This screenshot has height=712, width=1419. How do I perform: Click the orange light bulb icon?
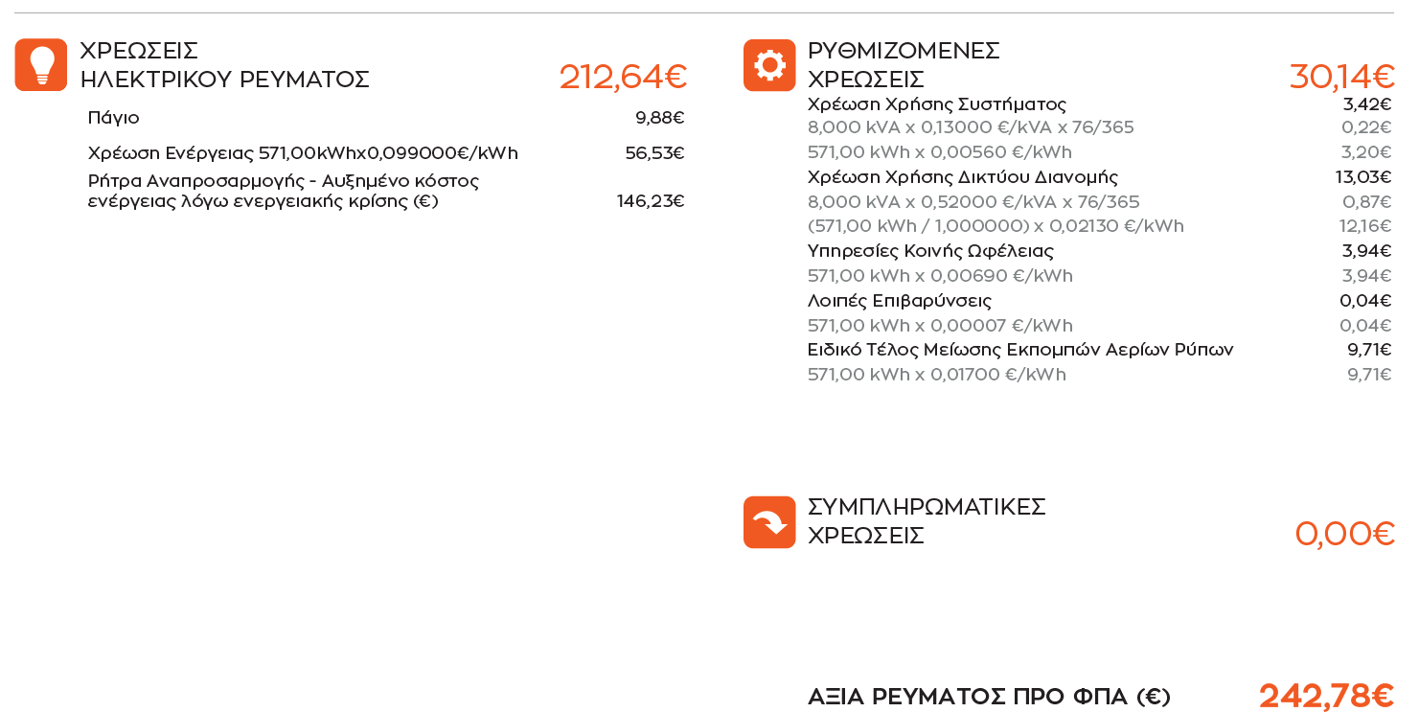(41, 65)
